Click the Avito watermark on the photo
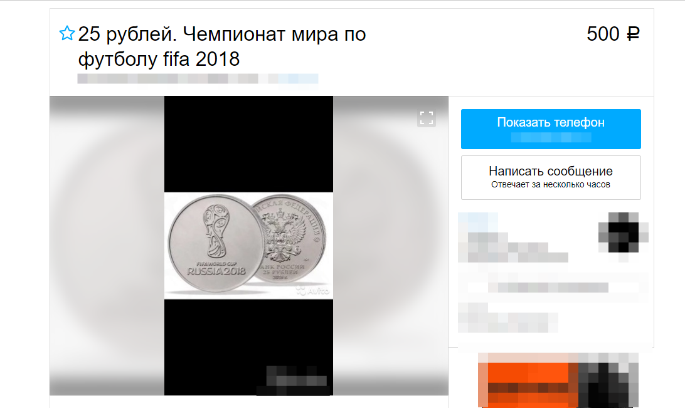Image resolution: width=685 pixels, height=408 pixels. click(313, 291)
